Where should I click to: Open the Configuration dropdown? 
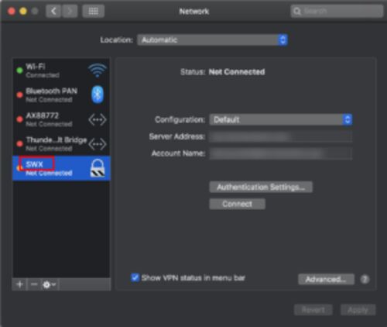click(x=281, y=119)
